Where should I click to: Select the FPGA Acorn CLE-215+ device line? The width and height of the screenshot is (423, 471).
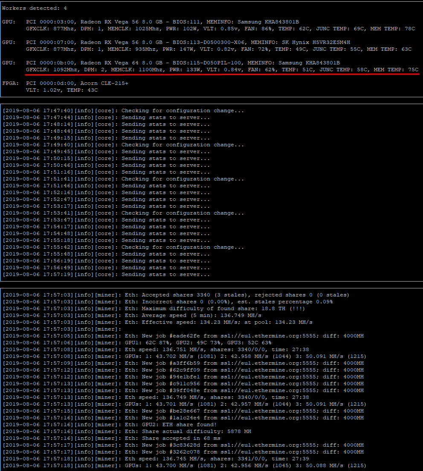[77, 83]
